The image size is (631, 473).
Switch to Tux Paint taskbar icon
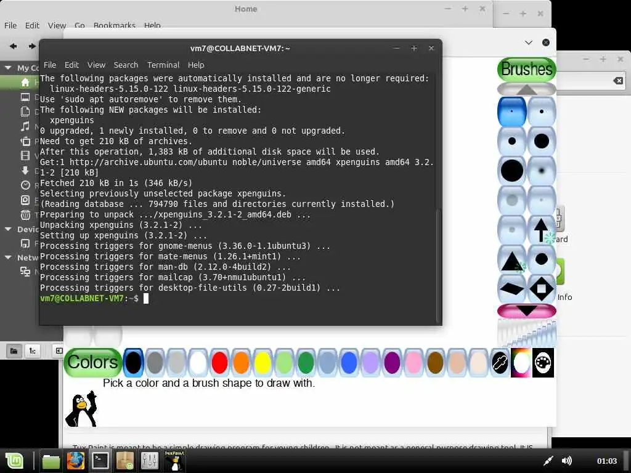(174, 461)
